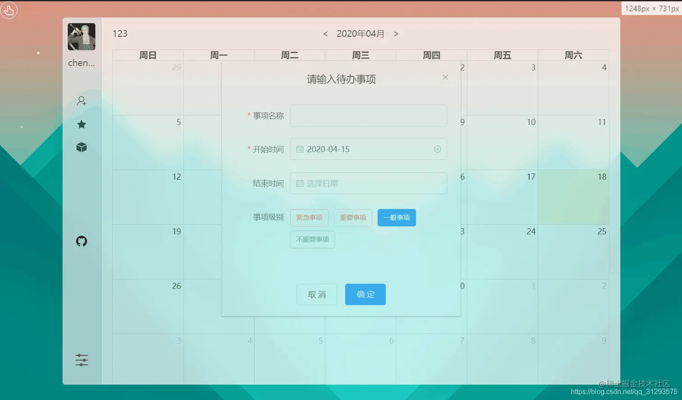Clear the start date with circle-x icon
The width and height of the screenshot is (682, 400).
click(437, 149)
